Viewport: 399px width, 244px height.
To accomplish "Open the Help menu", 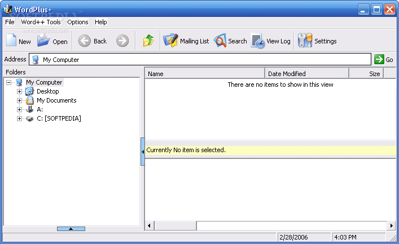I will pyautogui.click(x=101, y=22).
